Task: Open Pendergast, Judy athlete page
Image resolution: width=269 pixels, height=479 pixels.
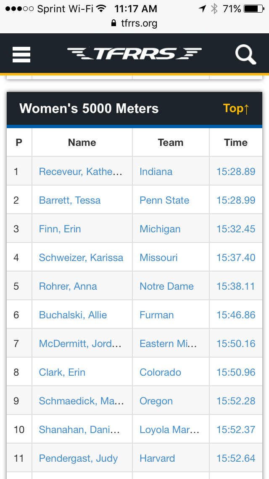Action: click(x=78, y=458)
